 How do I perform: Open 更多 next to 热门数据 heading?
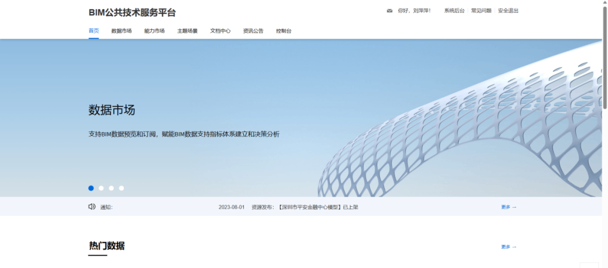[x=509, y=247]
